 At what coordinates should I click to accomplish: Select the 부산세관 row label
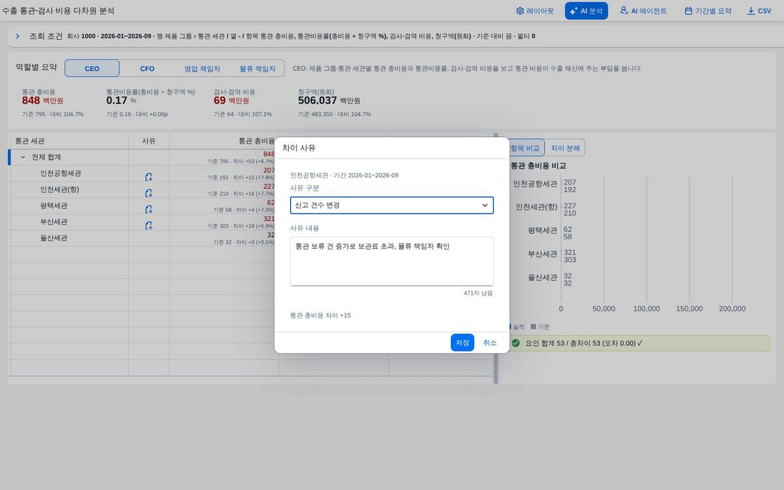click(x=54, y=222)
